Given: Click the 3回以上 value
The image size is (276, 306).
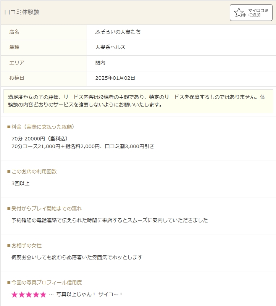Looking at the screenshot, I should (21, 184).
